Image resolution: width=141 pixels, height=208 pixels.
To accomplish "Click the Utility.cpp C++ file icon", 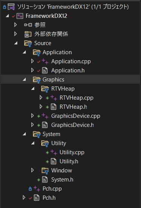I will (x=54, y=152).
